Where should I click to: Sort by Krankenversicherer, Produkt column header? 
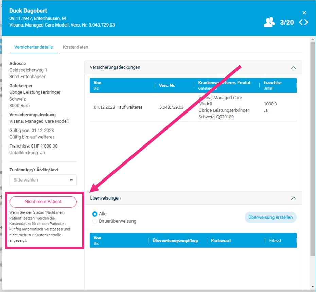pyautogui.click(x=224, y=83)
